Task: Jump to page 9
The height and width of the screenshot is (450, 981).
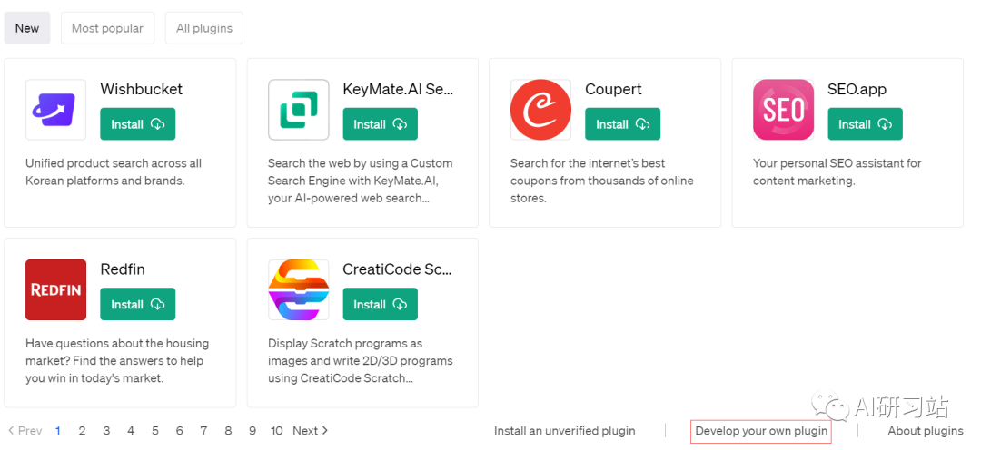Action: (x=253, y=431)
